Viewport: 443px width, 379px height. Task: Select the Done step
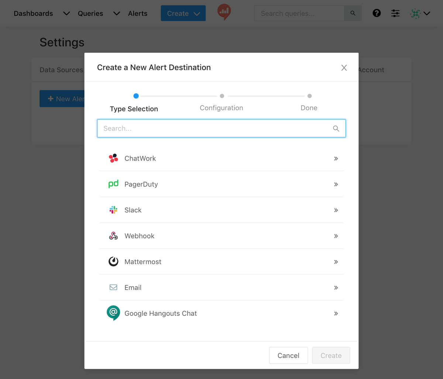pos(309,108)
